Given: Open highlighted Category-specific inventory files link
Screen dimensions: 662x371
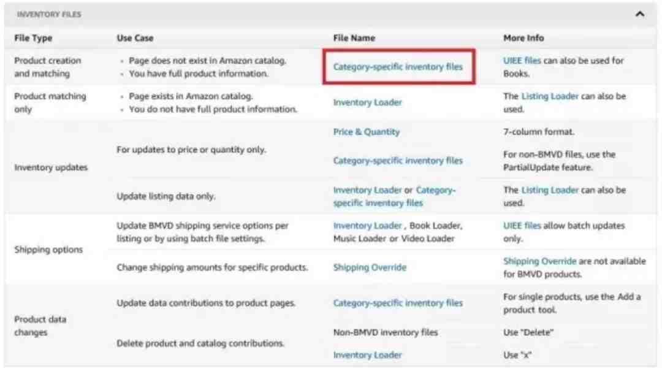Looking at the screenshot, I should click(x=398, y=67).
